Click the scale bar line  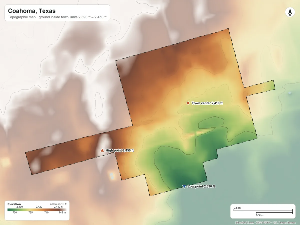click(x=263, y=211)
